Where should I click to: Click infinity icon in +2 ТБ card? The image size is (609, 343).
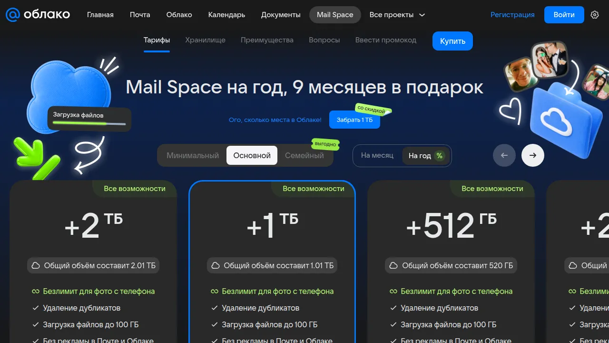tap(36, 292)
